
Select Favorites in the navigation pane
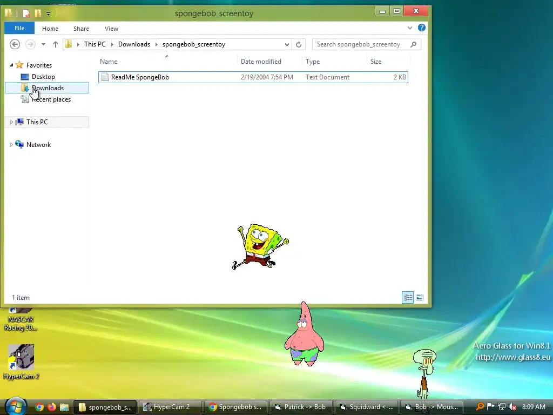point(39,65)
